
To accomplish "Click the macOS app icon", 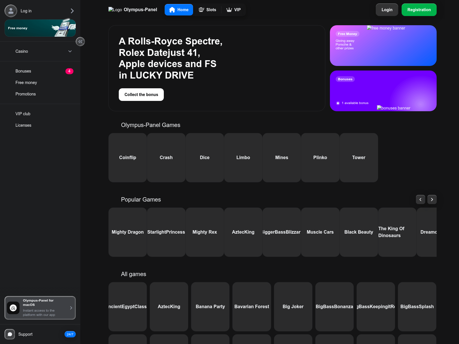I will tap(13, 308).
